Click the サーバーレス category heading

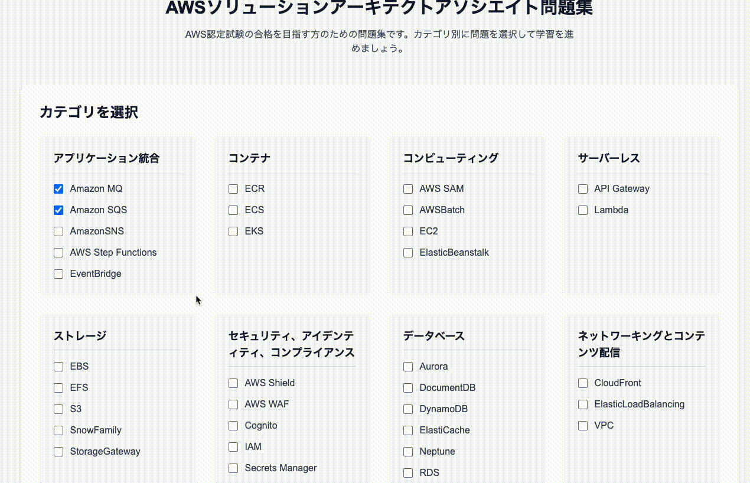tap(609, 158)
